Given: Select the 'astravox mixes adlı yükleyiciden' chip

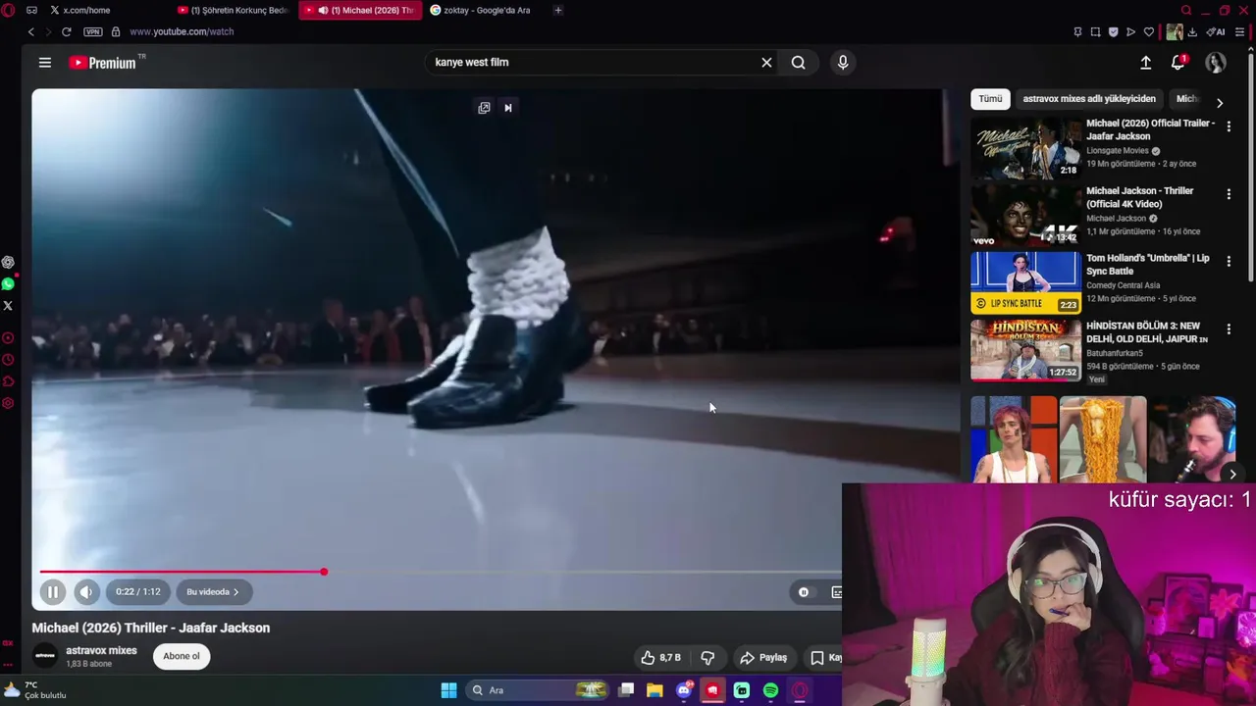Looking at the screenshot, I should 1089,98.
